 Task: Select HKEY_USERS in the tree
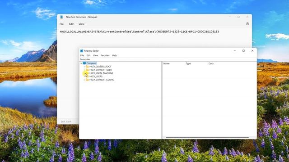[96, 76]
